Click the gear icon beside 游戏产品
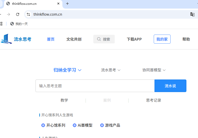 click(102, 125)
